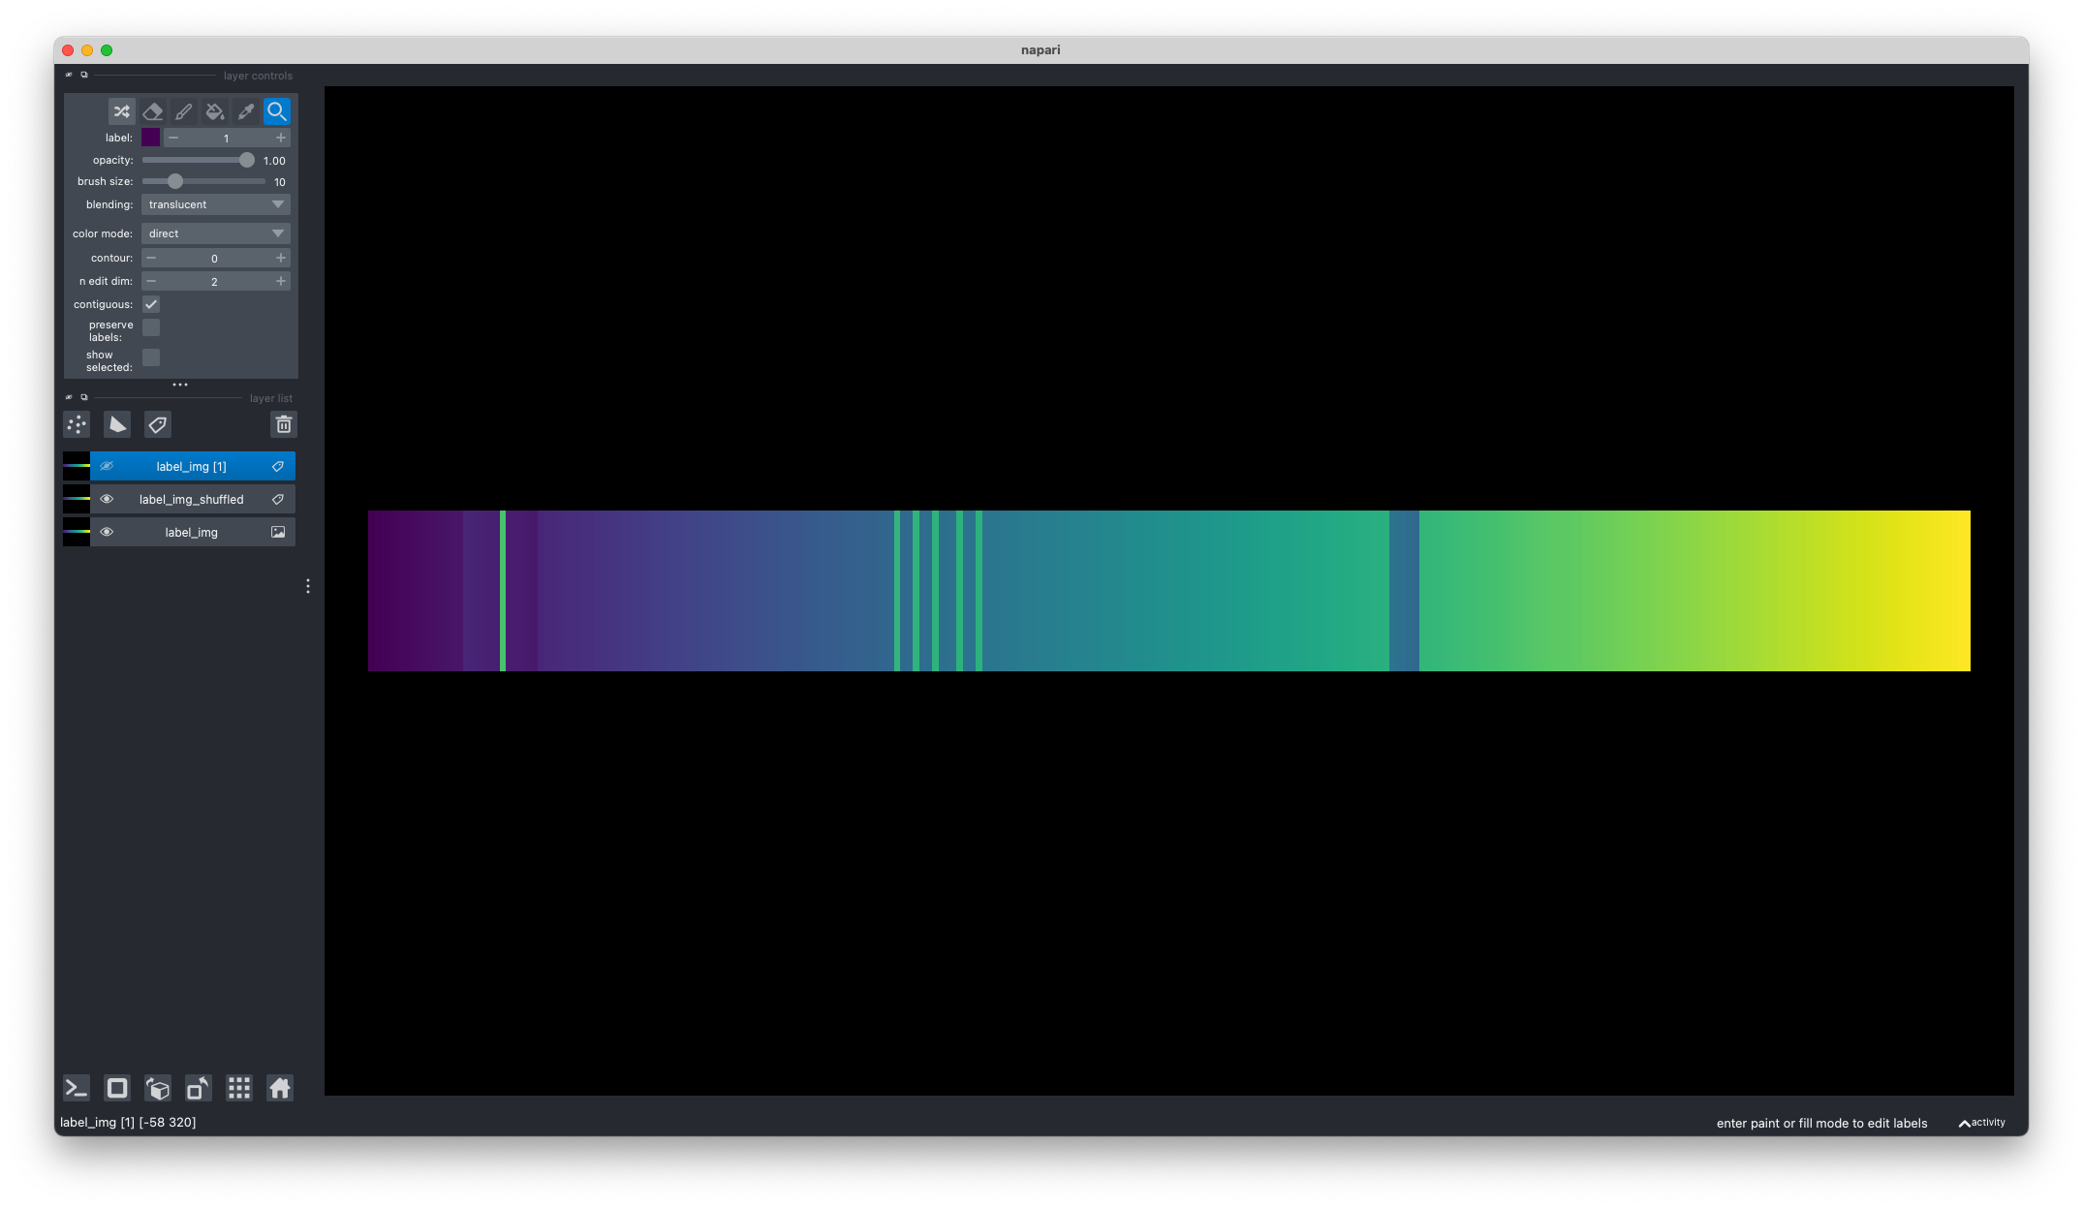Pick the color picker eyedropper tool
Image resolution: width=2083 pixels, height=1208 pixels.
tap(245, 111)
